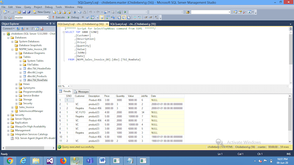Viewport: 294px width, 165px height.
Task: Click the Parse checkmark icon
Action: pyautogui.click(x=87, y=17)
